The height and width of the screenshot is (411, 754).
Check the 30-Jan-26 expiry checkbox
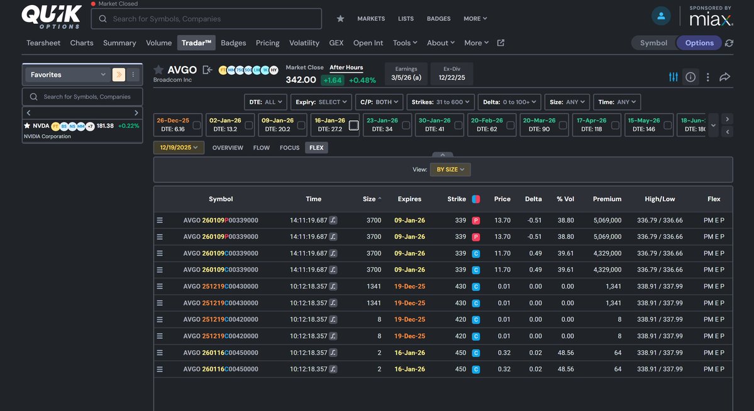tap(458, 125)
